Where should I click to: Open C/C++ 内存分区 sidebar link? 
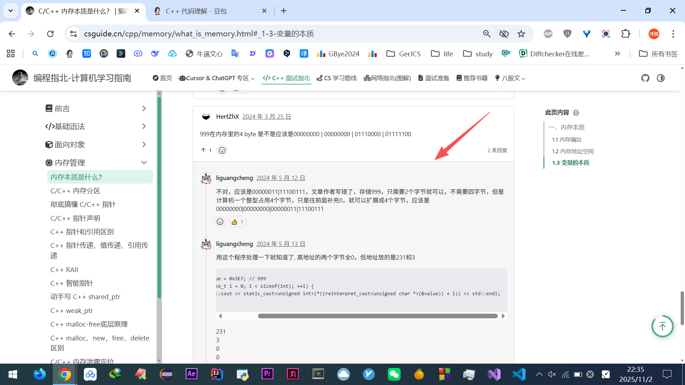pos(75,191)
